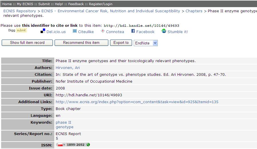Click the Export to button
This screenshot has height=149, width=257.
[121, 43]
